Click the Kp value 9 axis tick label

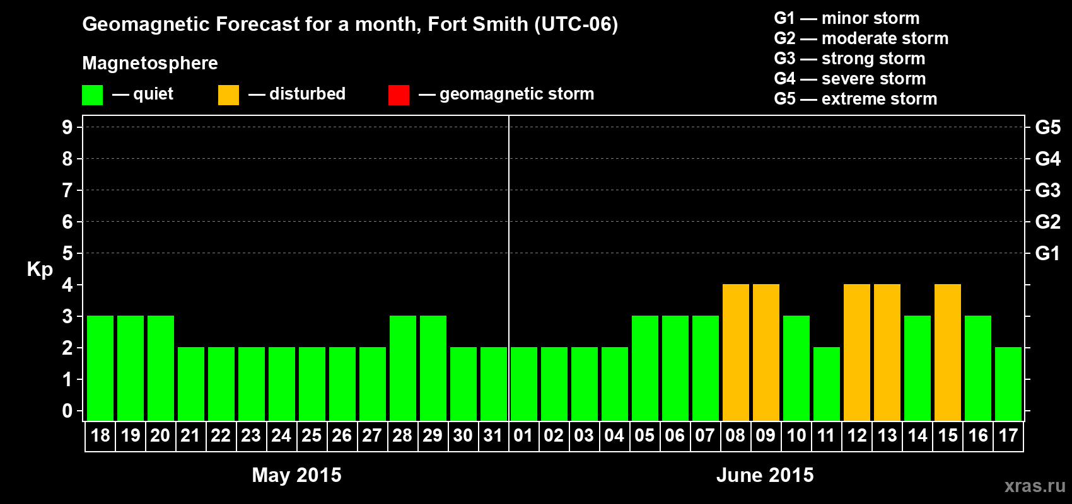[x=67, y=127]
